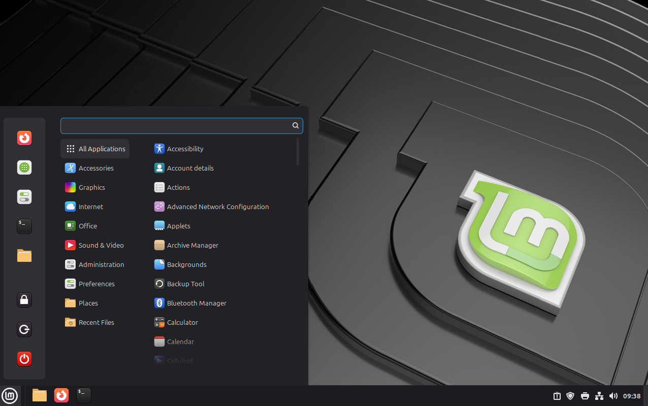Choose the Preferences category
Image resolution: width=648 pixels, height=406 pixels.
[x=96, y=284]
